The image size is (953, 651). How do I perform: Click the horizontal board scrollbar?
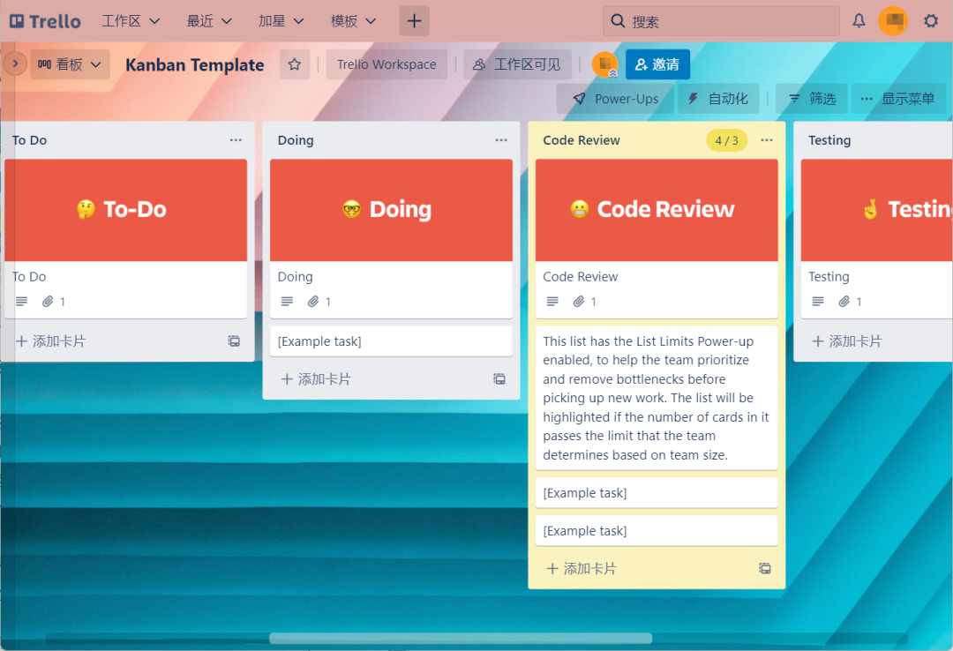pyautogui.click(x=461, y=639)
